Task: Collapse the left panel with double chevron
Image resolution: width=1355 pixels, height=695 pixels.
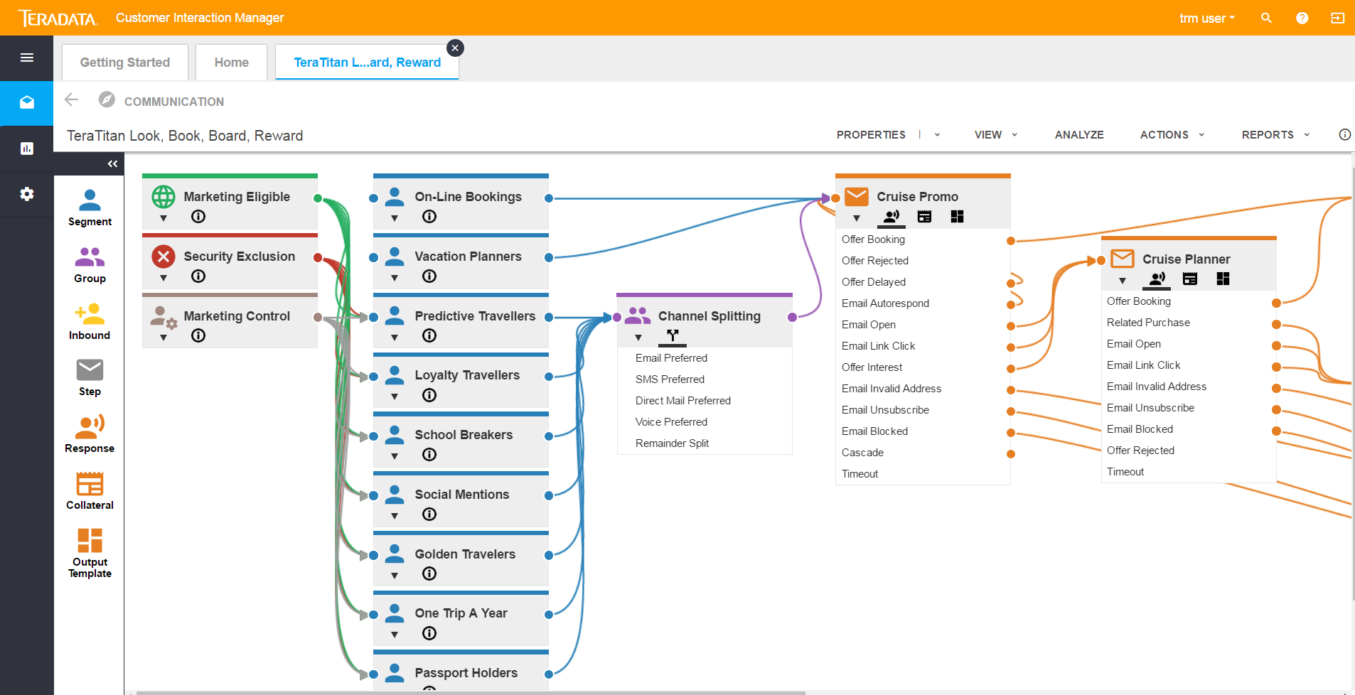Action: (x=112, y=164)
